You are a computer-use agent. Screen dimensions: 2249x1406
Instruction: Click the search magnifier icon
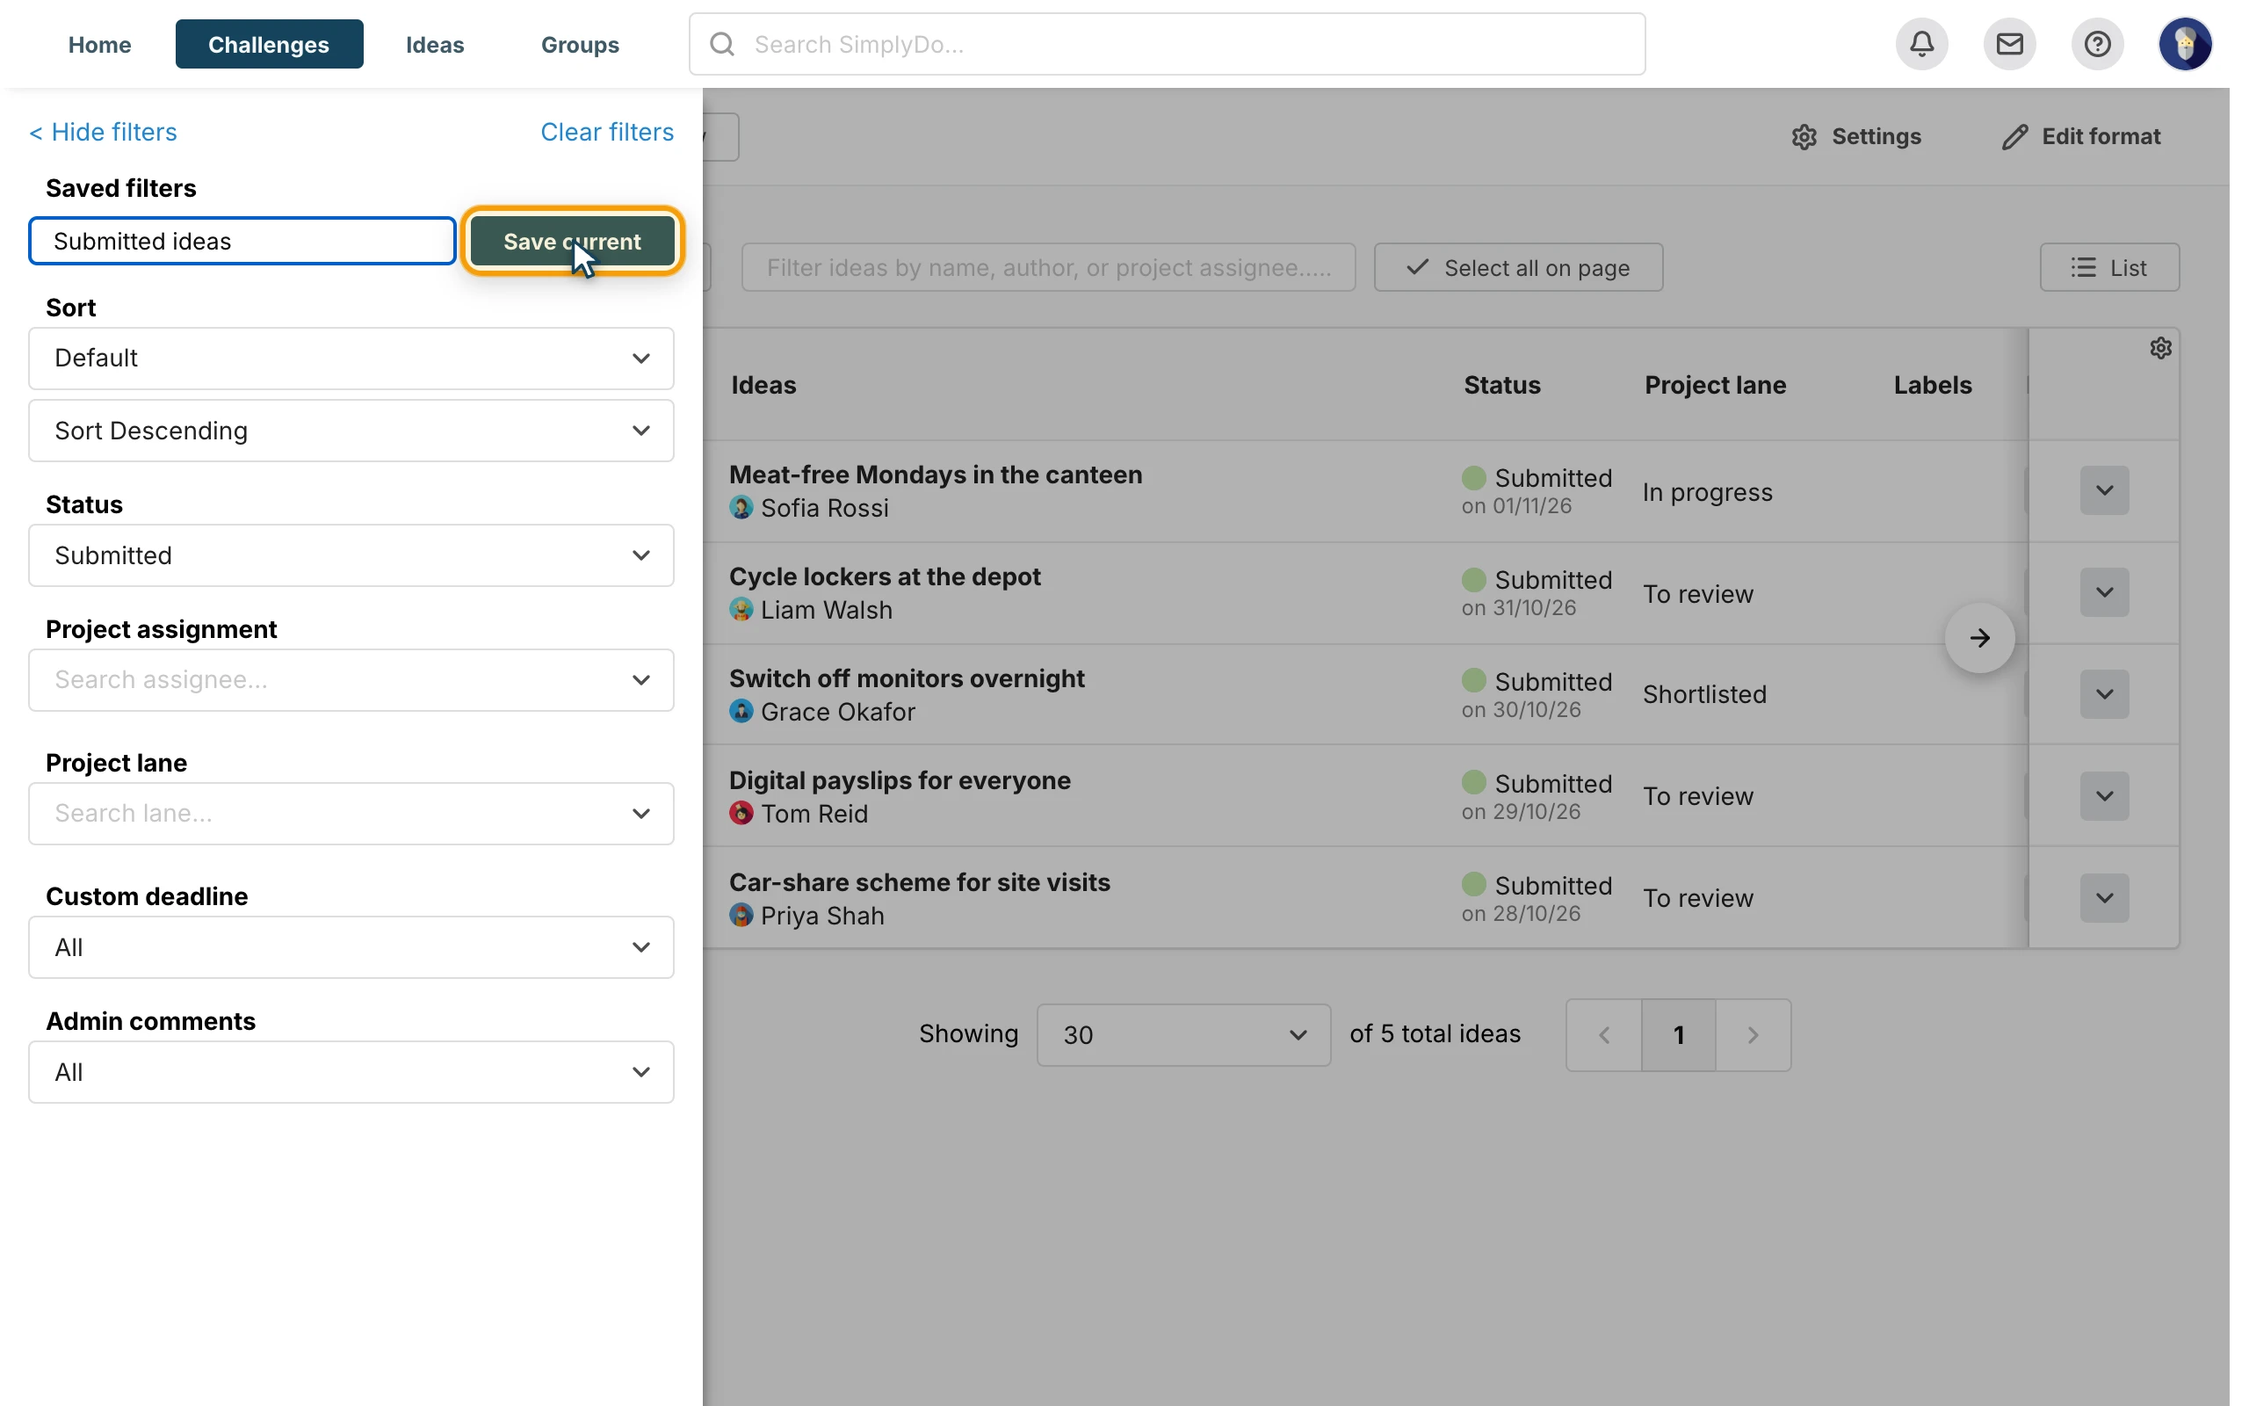pyautogui.click(x=722, y=44)
